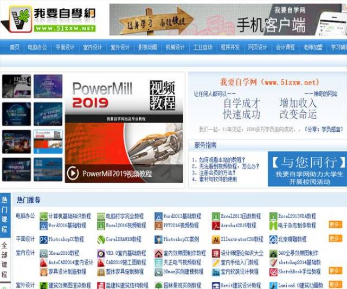Image resolution: width=347 pixels, height=289 pixels.
Task: Select the highlighted PowerMill thumbnail numbered 6
Action: (48, 142)
